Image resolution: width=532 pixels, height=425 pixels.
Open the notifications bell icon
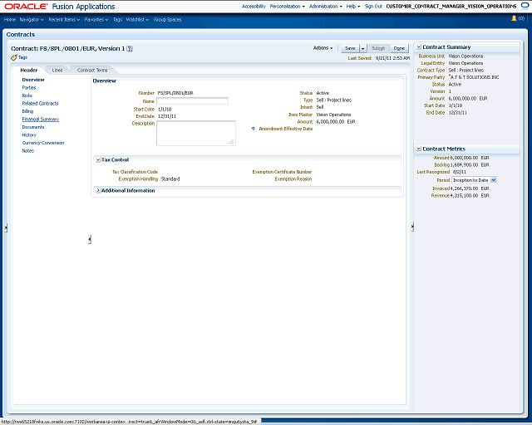coord(514,18)
